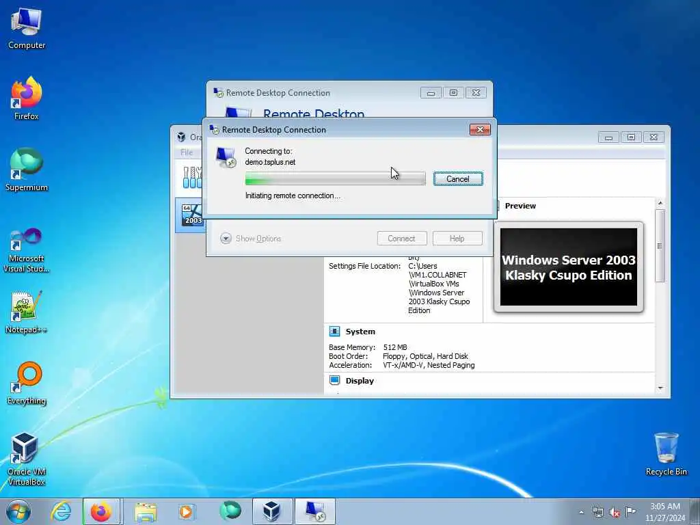Click the VirtualBox details scrollbar up arrow
Viewport: 700px width, 525px height.
click(660, 203)
